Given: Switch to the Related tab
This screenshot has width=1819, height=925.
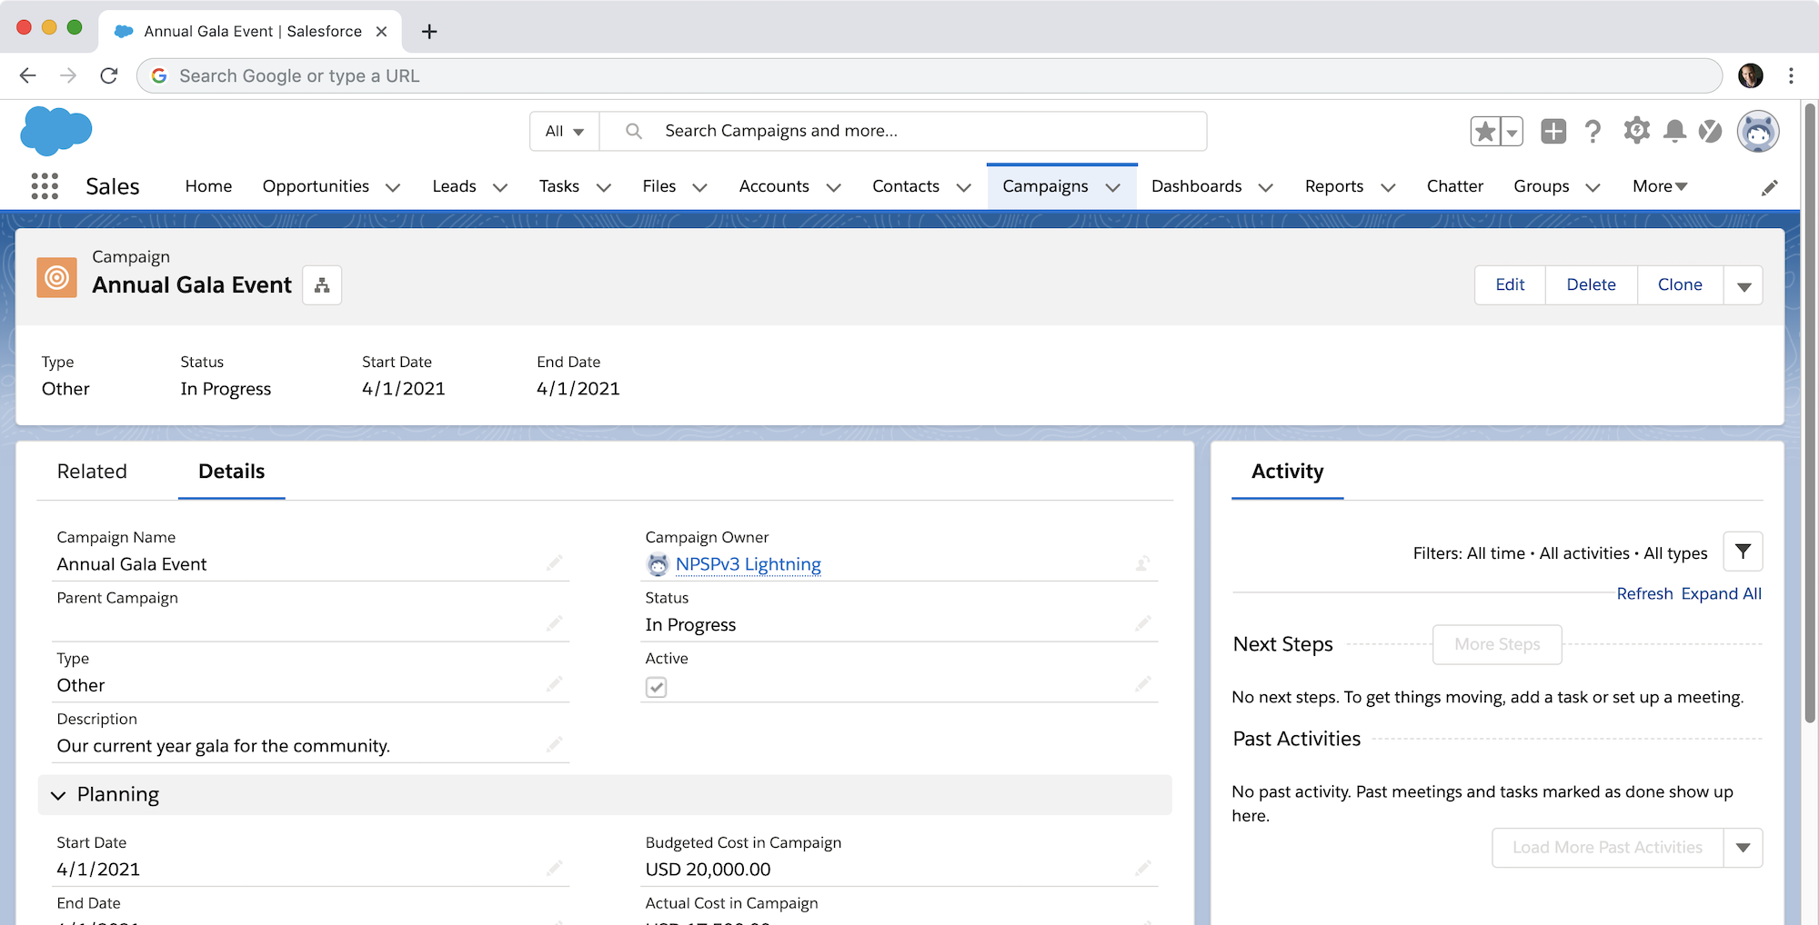Looking at the screenshot, I should pos(92,471).
